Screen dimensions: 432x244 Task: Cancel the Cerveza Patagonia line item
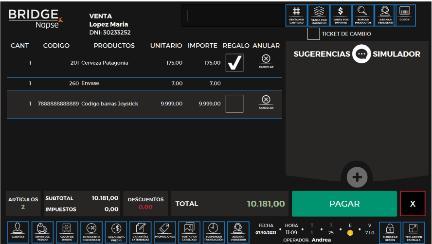coord(266,61)
